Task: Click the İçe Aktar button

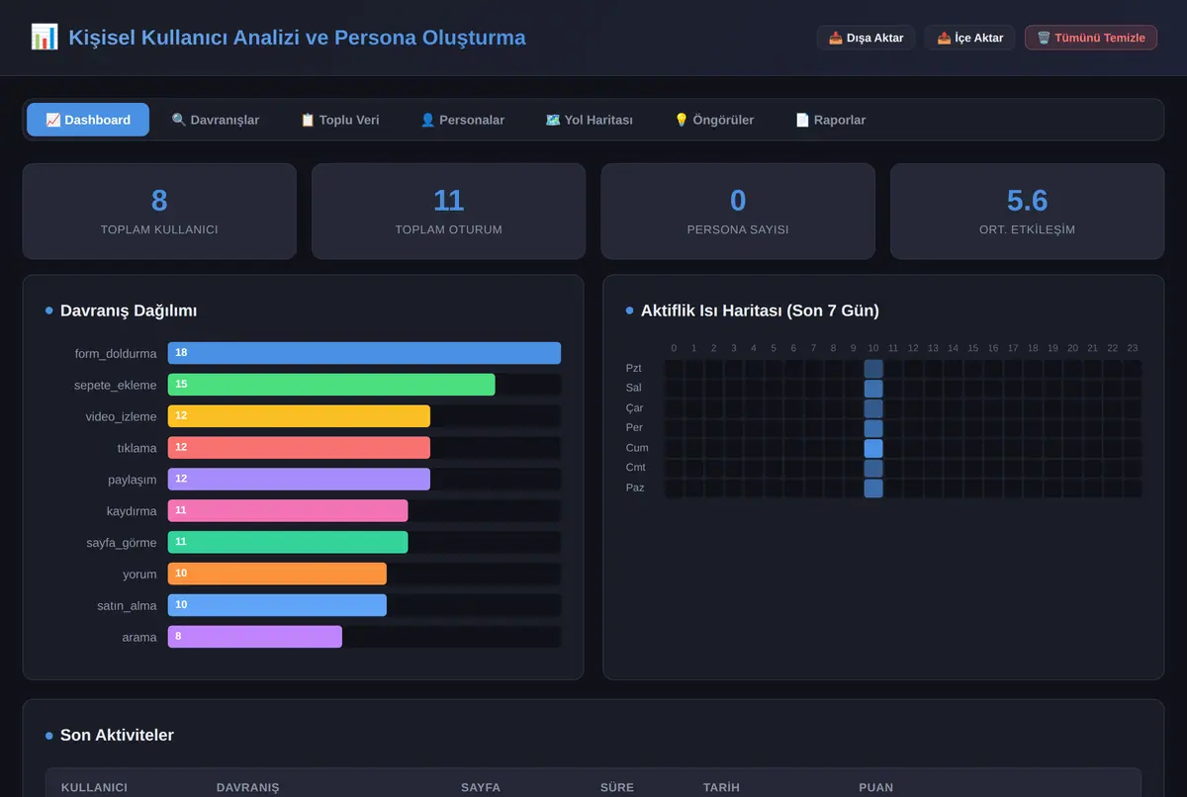Action: tap(970, 38)
